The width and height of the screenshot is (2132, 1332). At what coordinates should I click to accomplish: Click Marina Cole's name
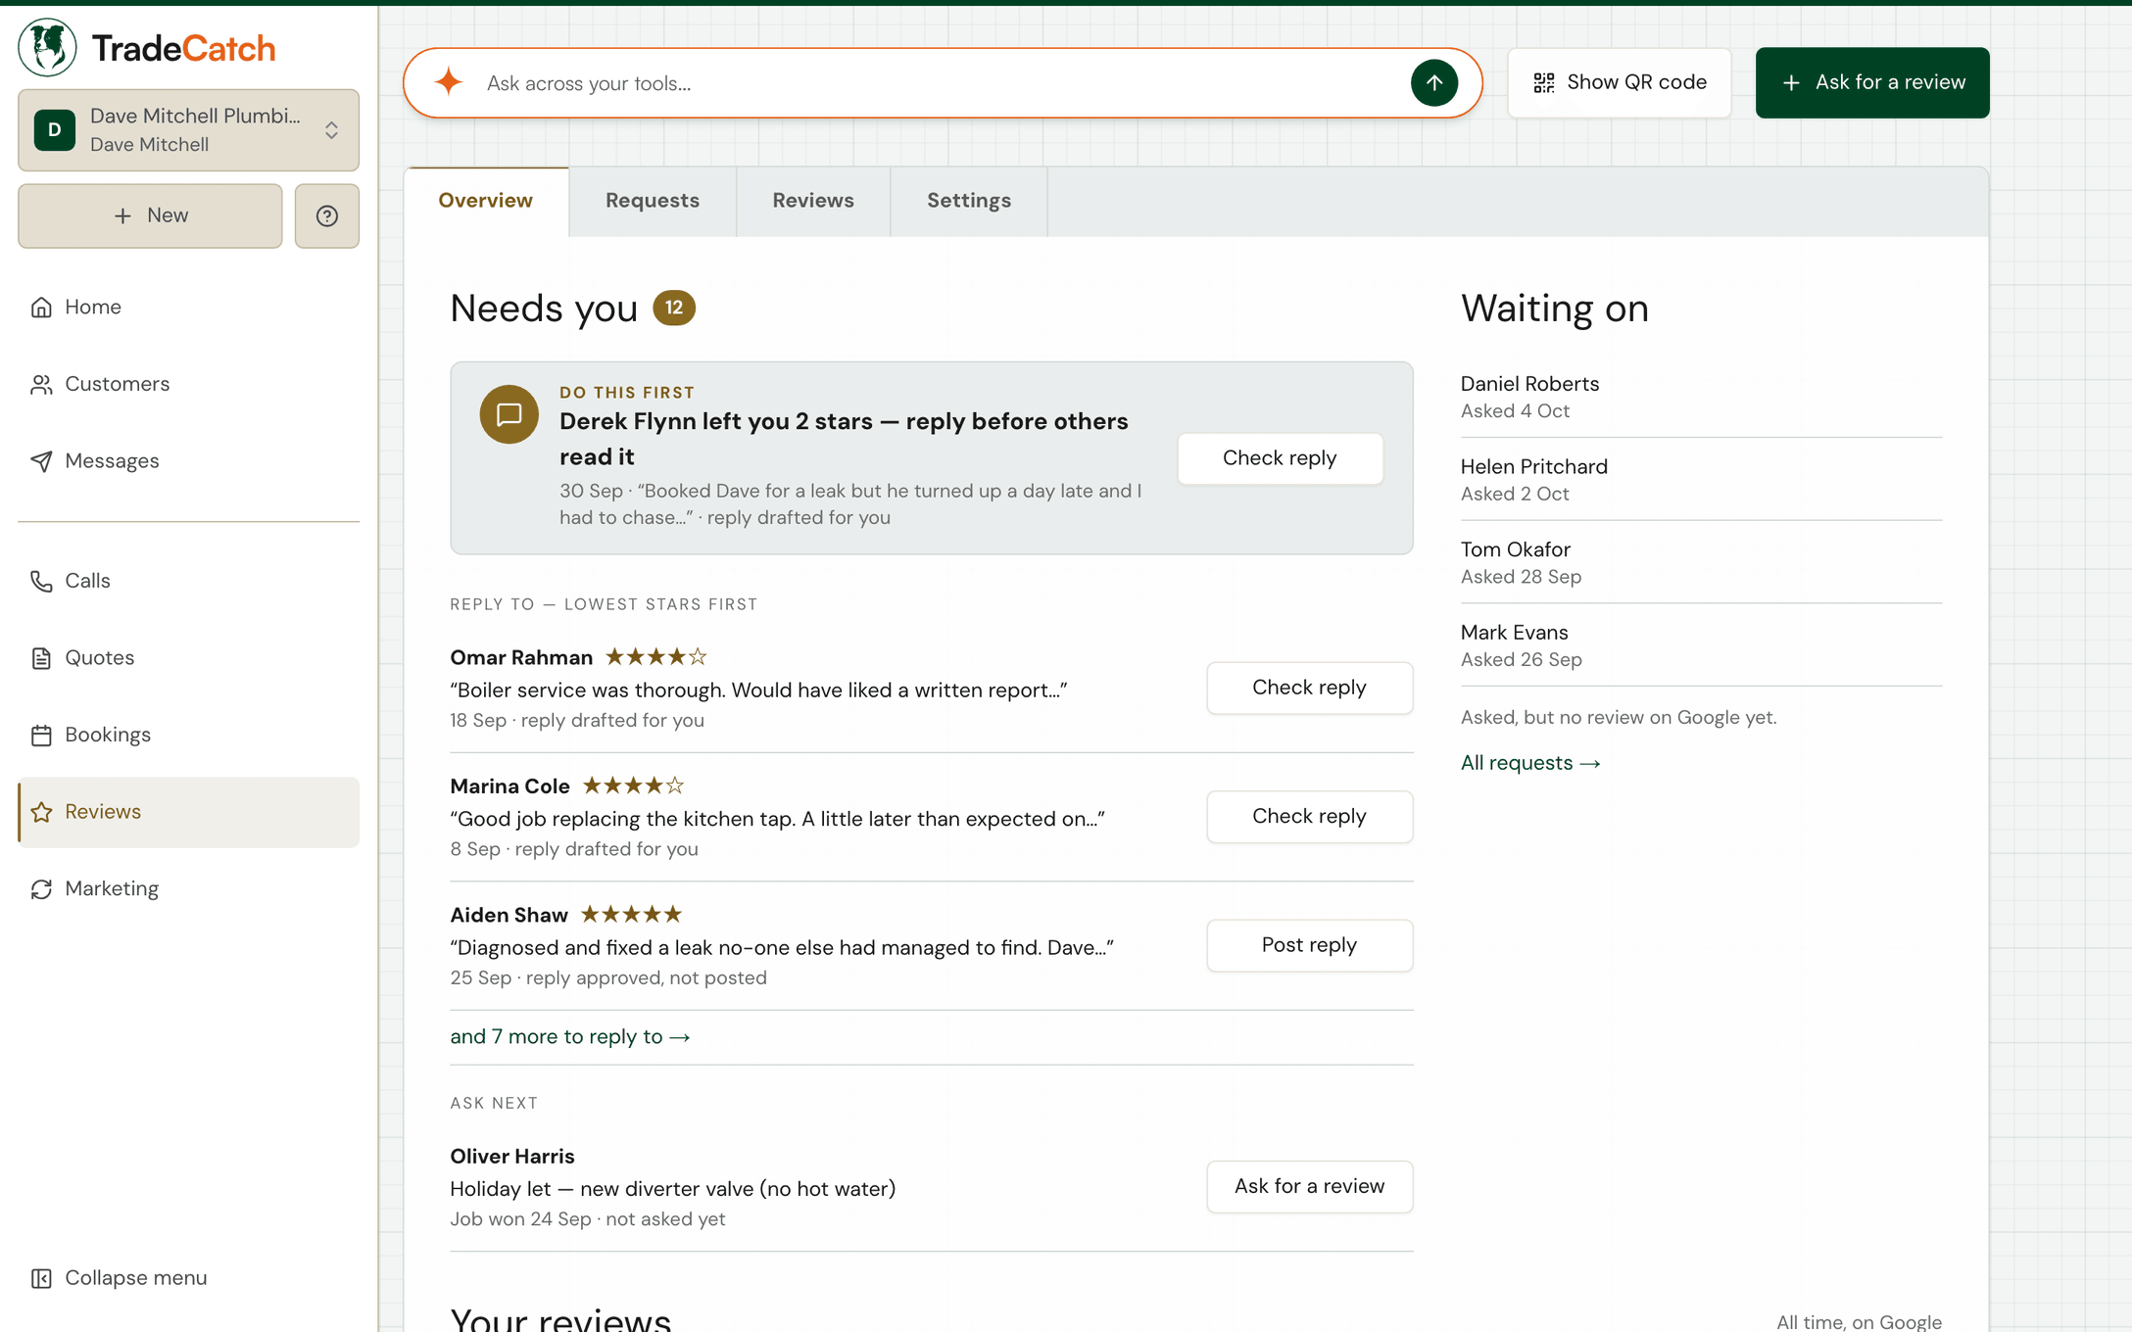point(509,786)
